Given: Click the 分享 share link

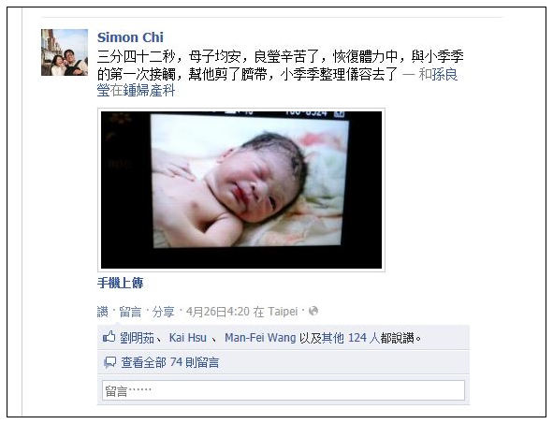Looking at the screenshot, I should [164, 312].
